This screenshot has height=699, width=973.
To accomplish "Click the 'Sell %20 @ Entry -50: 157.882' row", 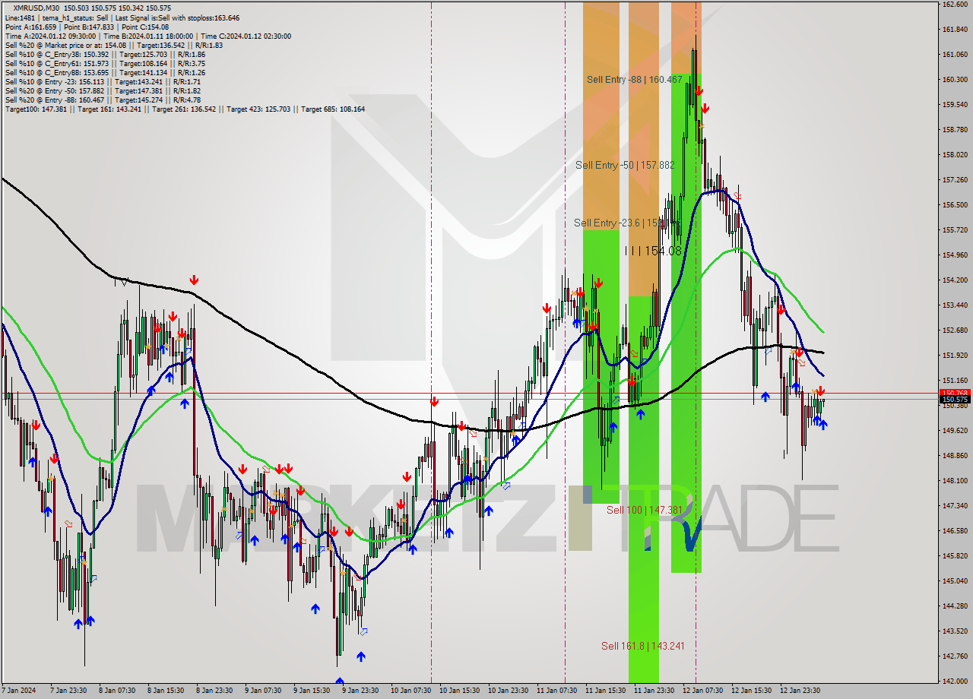I will (x=103, y=90).
